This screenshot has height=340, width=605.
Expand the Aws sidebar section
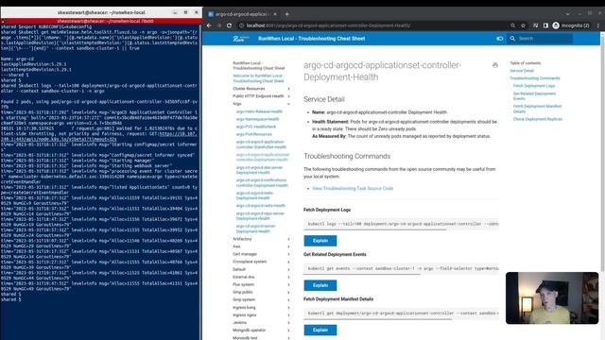[x=261, y=246]
